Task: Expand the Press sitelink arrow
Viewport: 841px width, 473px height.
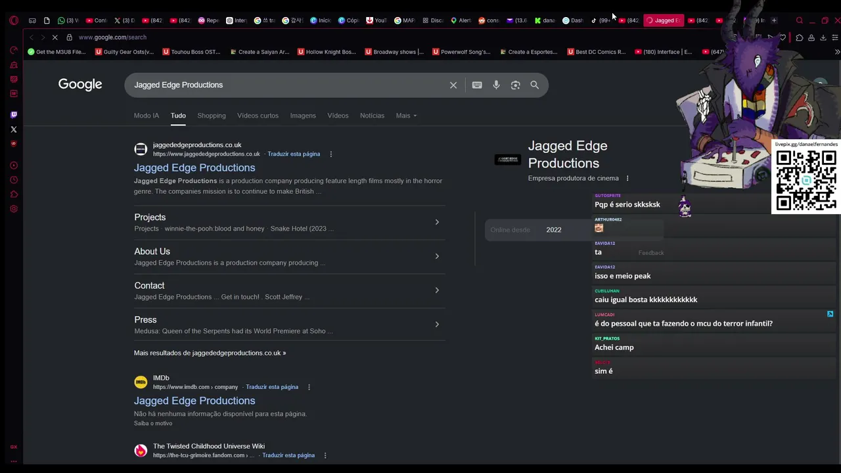Action: point(437,325)
